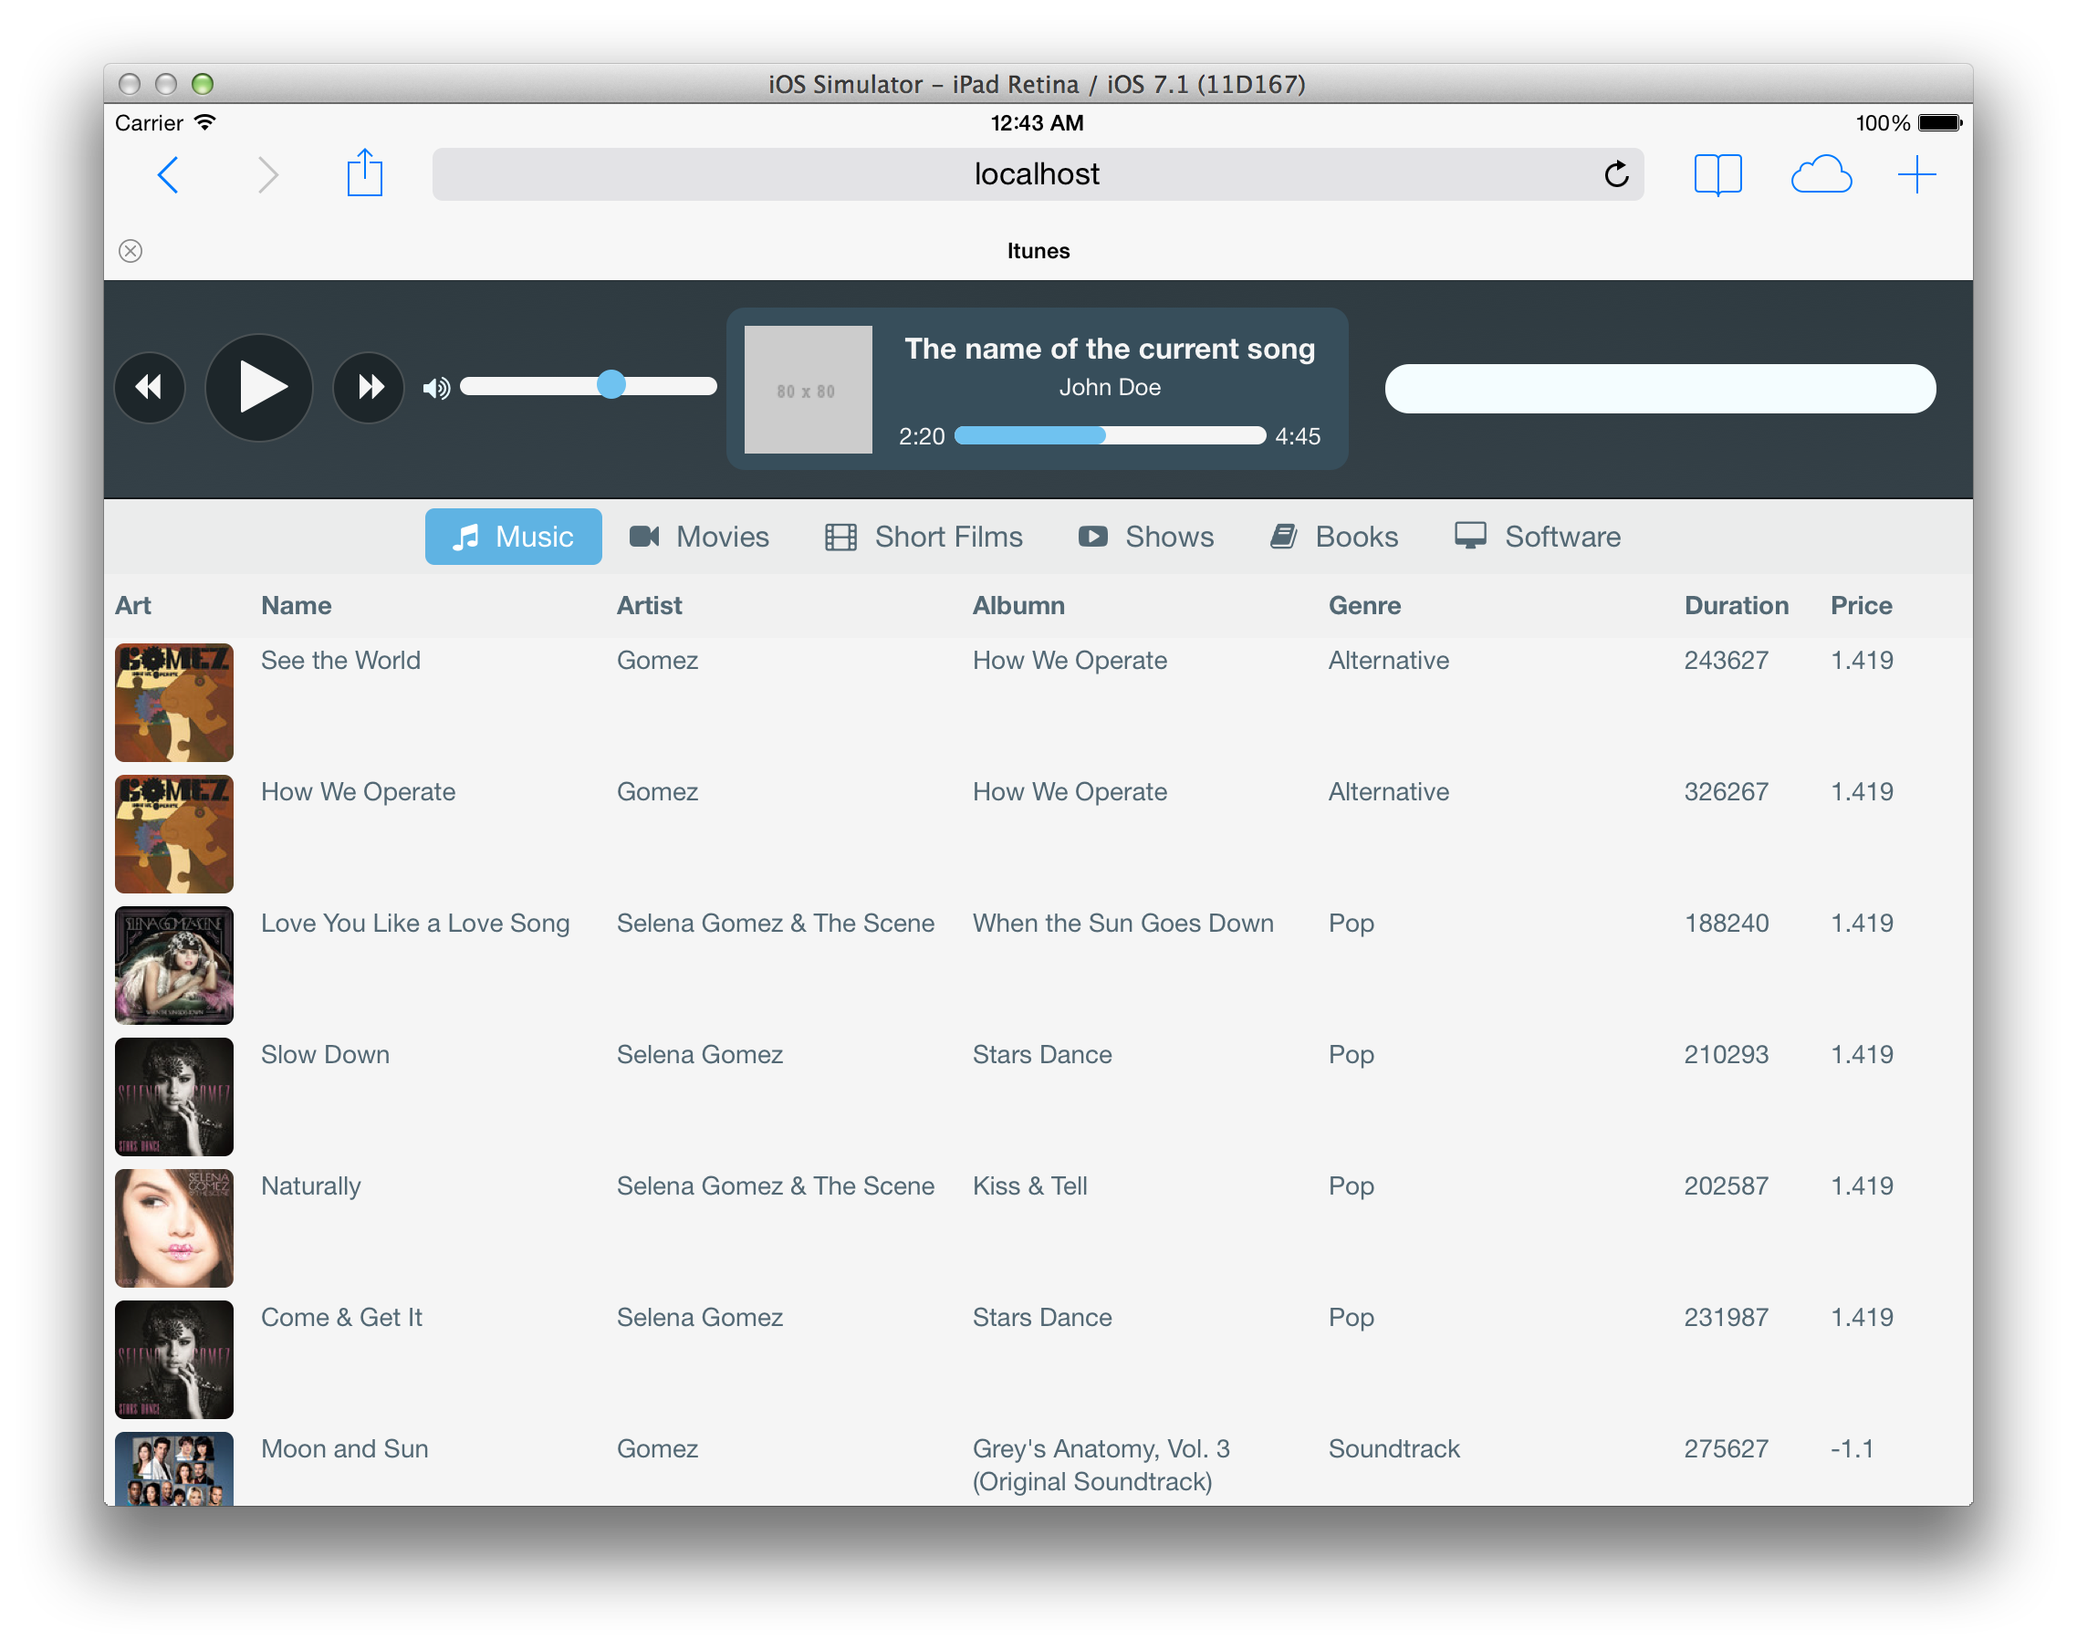
Task: Close the Itunes browser tab
Action: click(x=131, y=251)
